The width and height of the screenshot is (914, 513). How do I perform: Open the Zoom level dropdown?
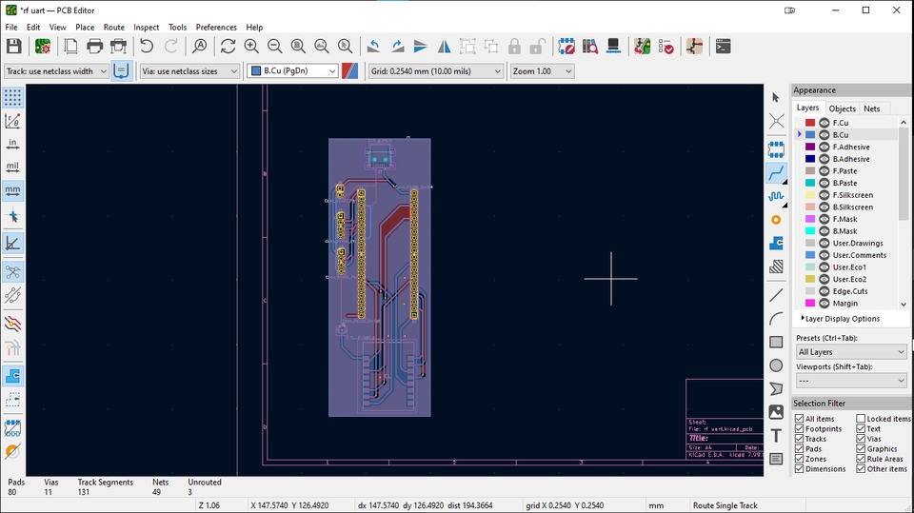pos(542,71)
